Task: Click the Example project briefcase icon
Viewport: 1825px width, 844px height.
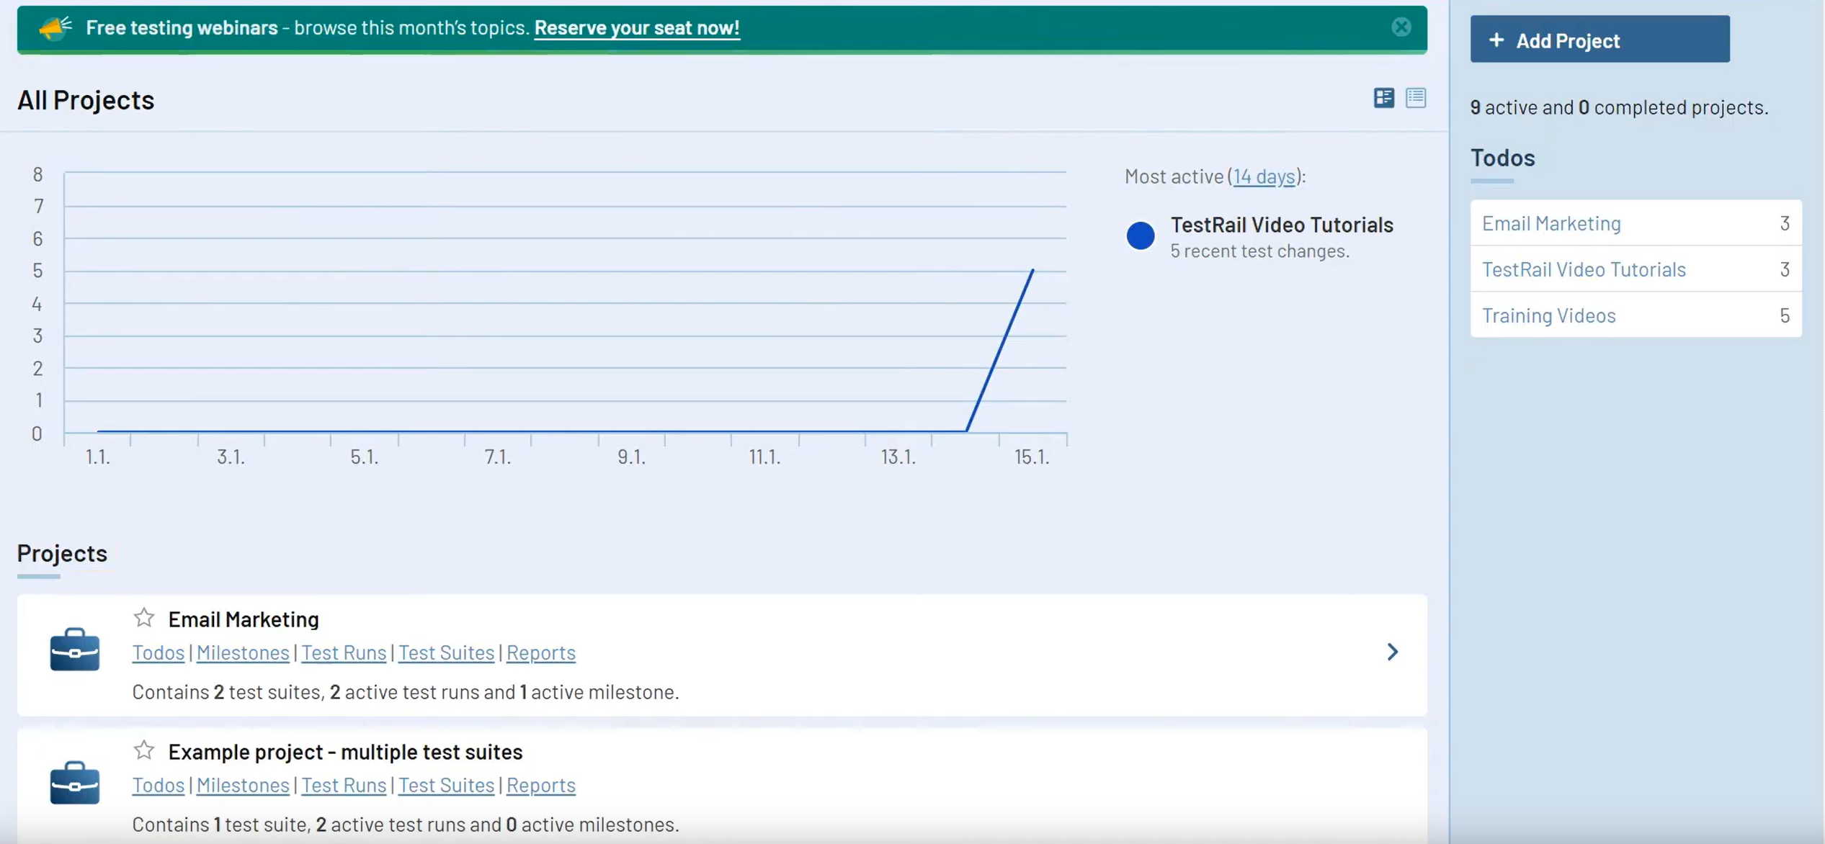Action: pos(75,782)
